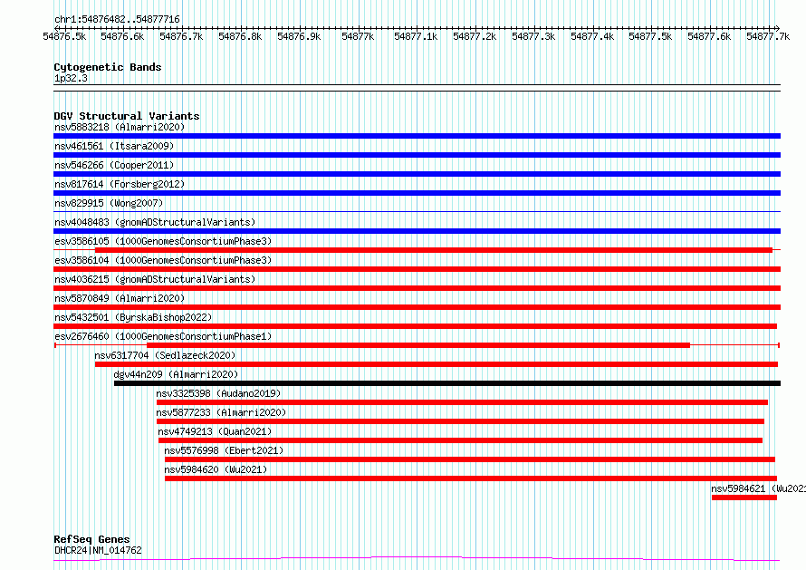Select the blue bar under nsv817614
Screen dimensions: 806x570
point(417,193)
